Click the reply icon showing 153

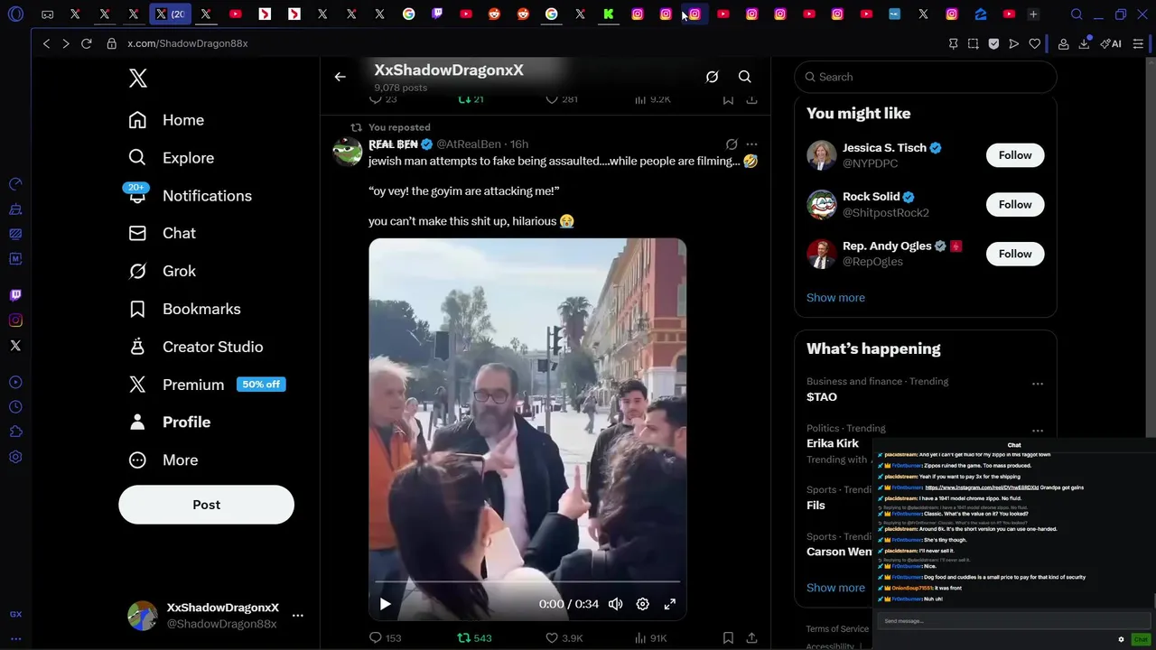385,638
